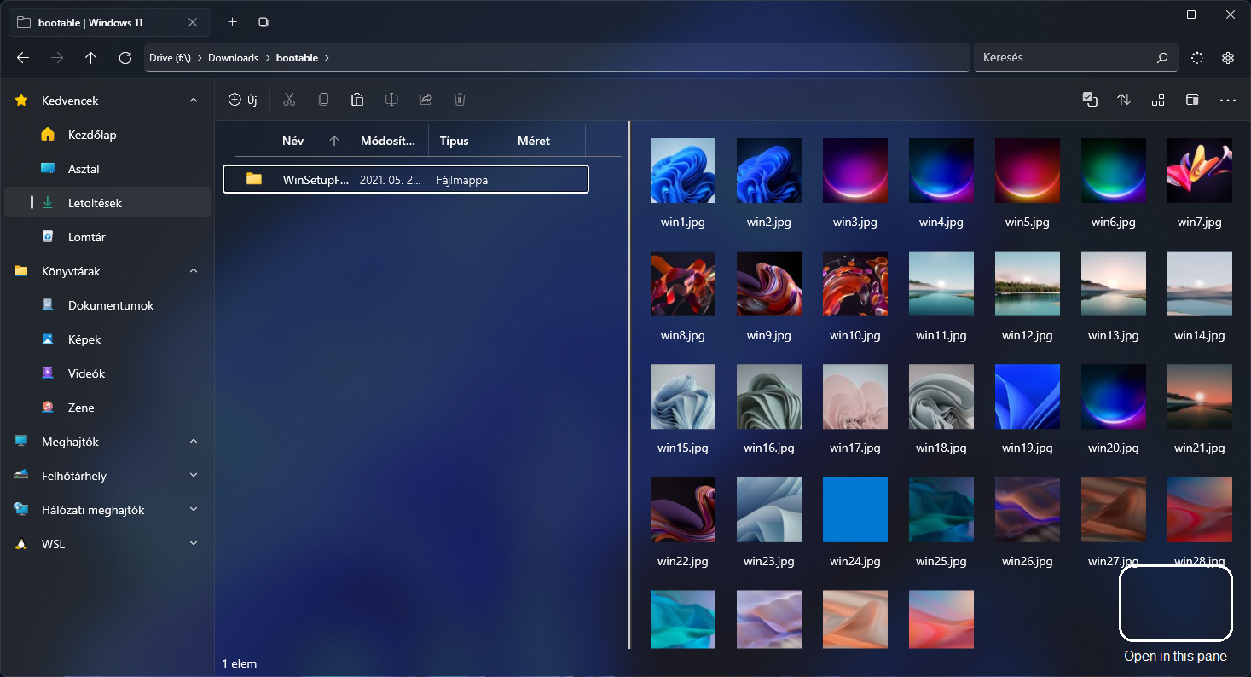Open Kezdőlap in the sidebar
This screenshot has height=677, width=1251.
click(x=107, y=135)
